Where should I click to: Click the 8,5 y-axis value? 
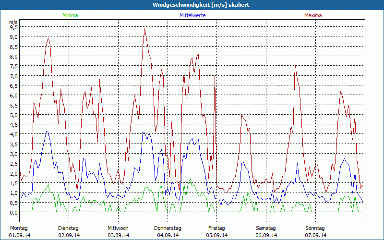[14, 47]
